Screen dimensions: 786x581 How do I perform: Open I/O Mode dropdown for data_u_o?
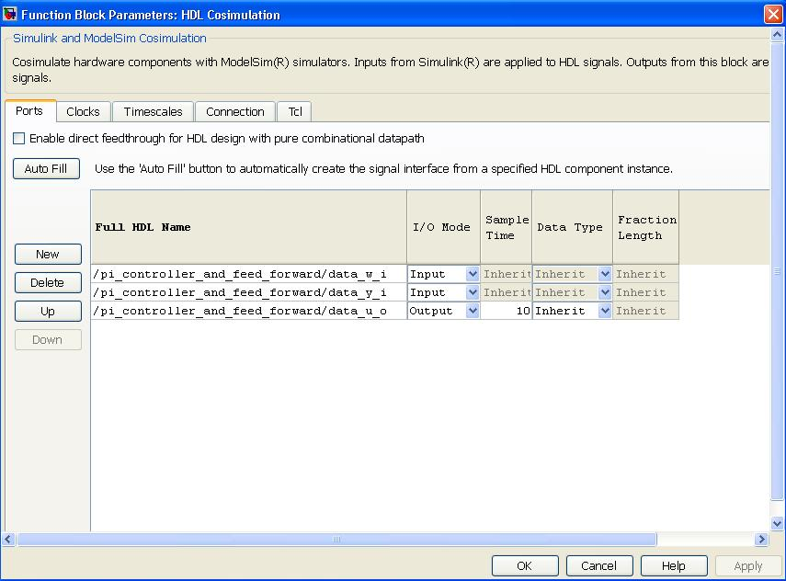(473, 311)
